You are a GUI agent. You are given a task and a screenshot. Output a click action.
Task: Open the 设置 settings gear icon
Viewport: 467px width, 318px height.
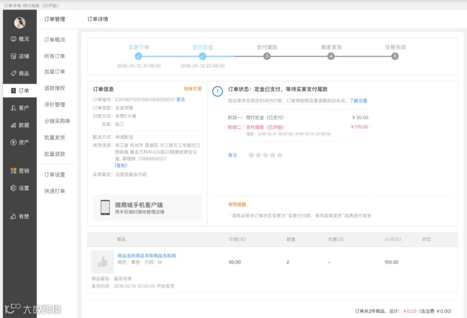[x=13, y=188]
